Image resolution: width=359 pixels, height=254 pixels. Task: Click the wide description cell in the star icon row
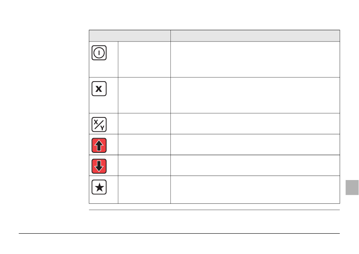coord(255,189)
